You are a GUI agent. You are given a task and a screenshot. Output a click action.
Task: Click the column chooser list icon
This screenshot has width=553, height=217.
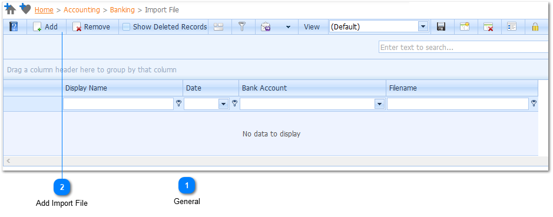(512, 27)
